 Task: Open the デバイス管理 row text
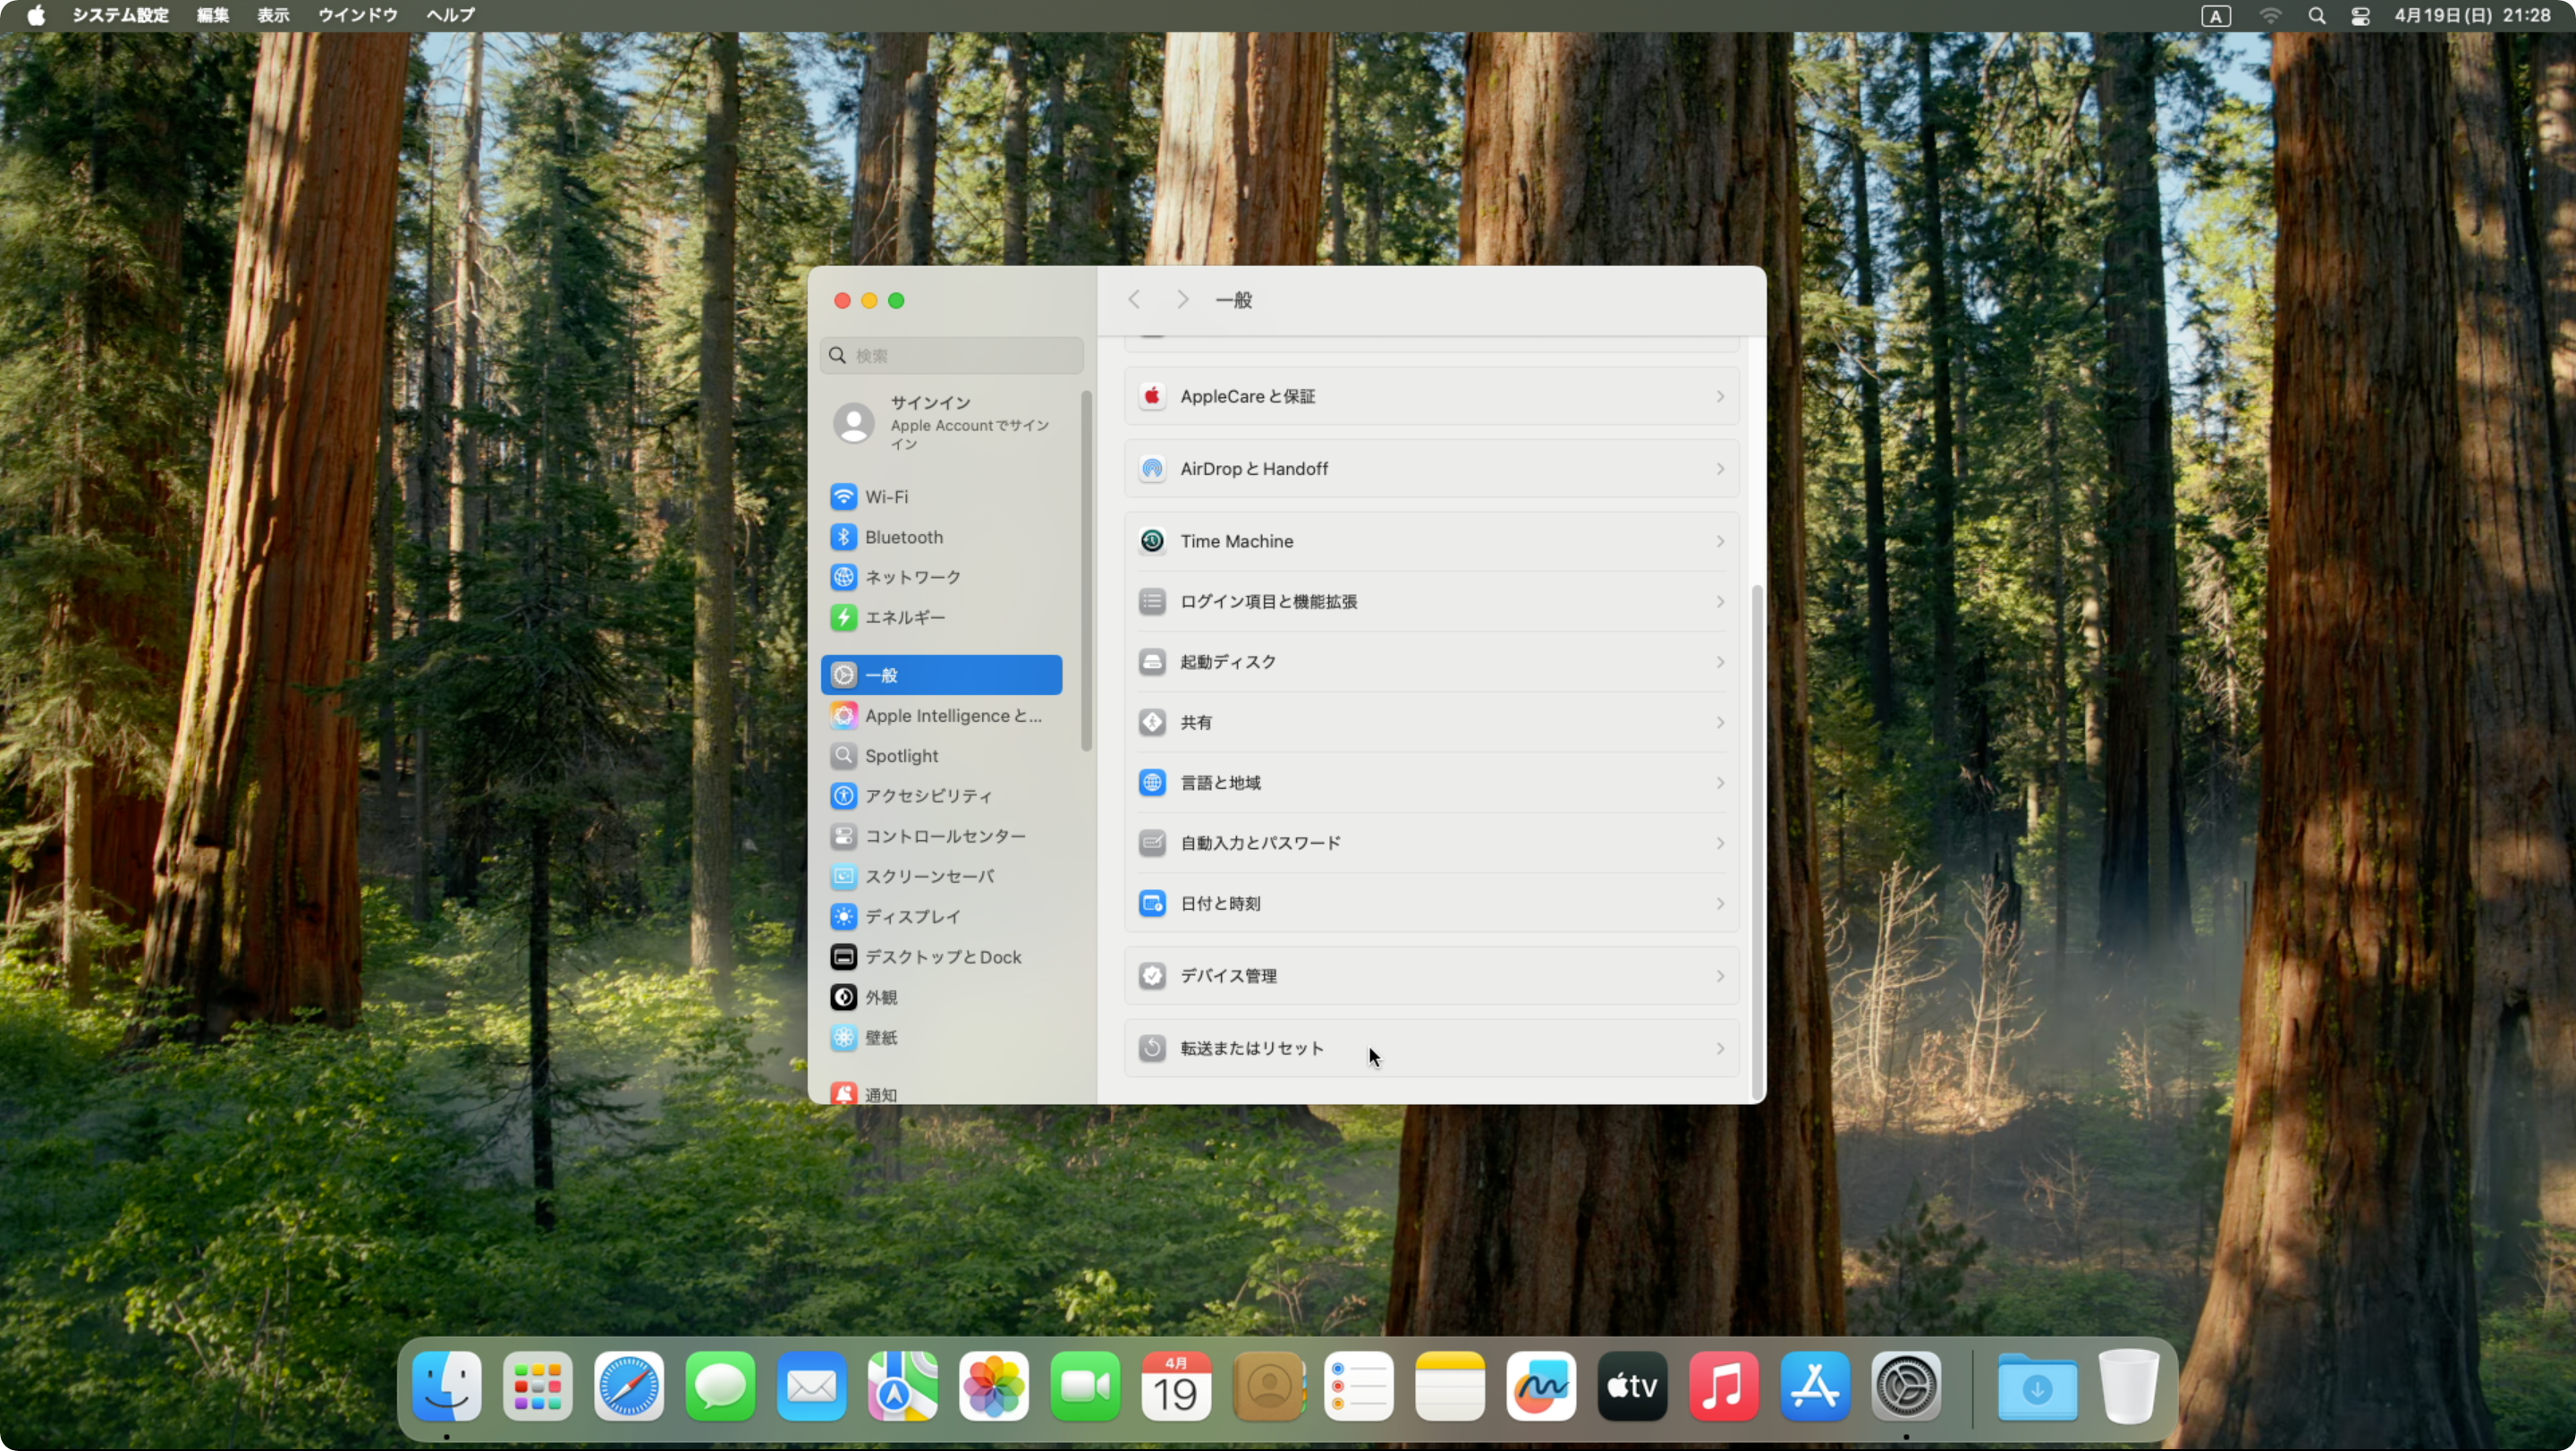pos(1228,976)
